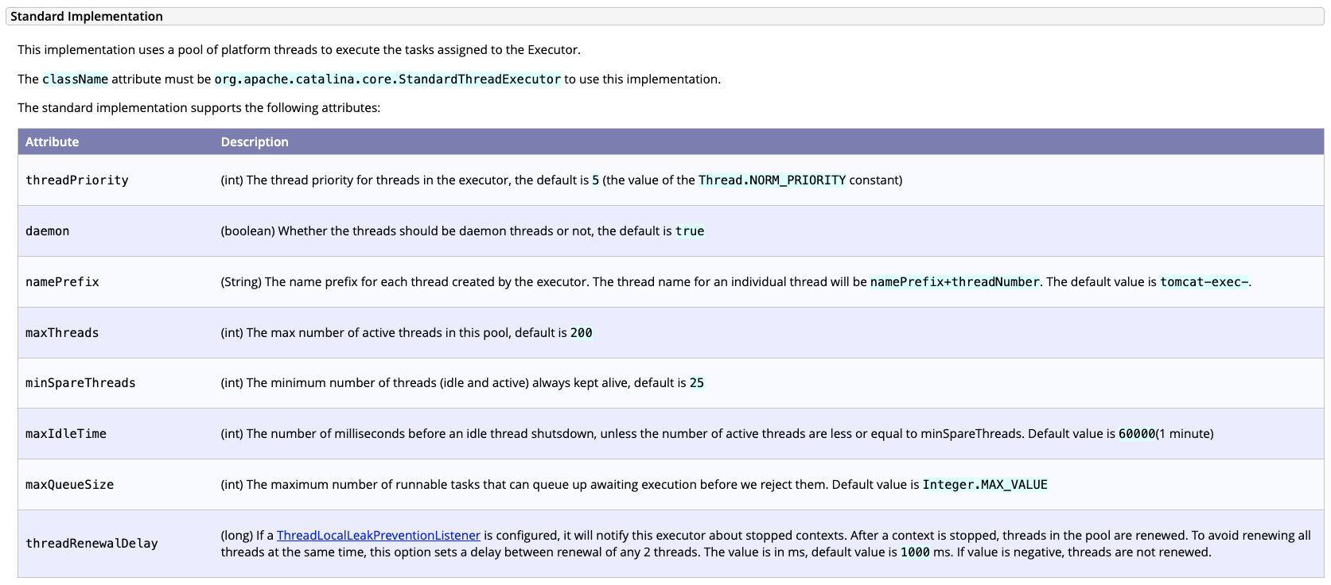
Task: Click the className code text
Action: (75, 79)
